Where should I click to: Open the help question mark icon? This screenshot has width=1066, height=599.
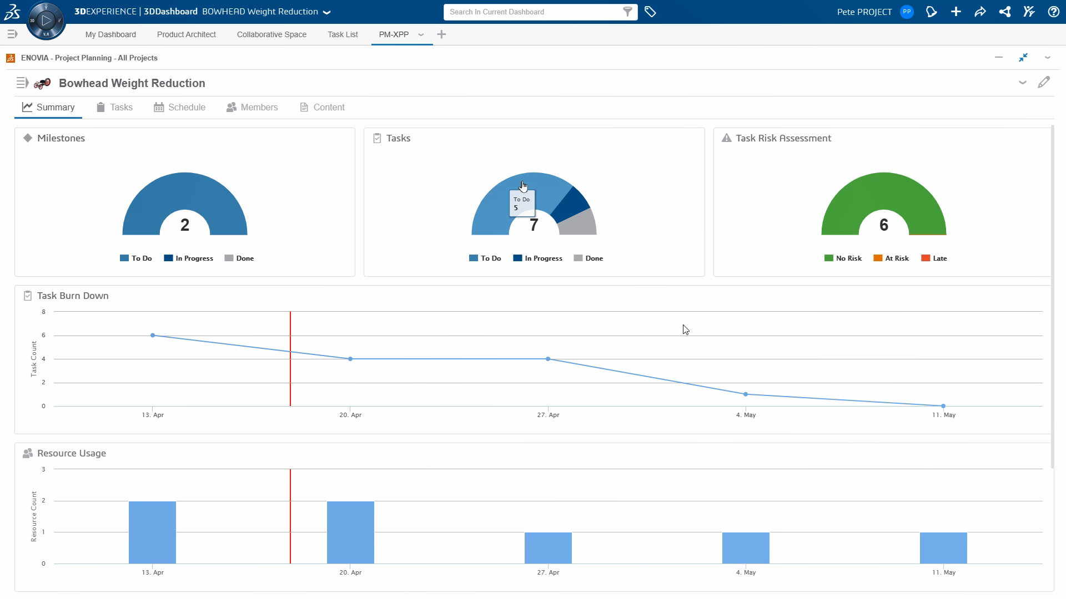(x=1053, y=12)
